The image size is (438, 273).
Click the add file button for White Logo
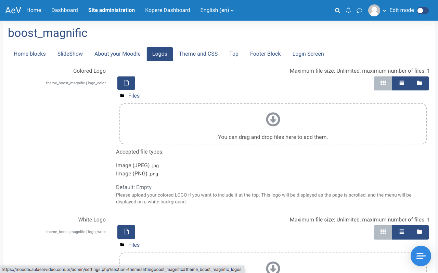click(x=126, y=232)
